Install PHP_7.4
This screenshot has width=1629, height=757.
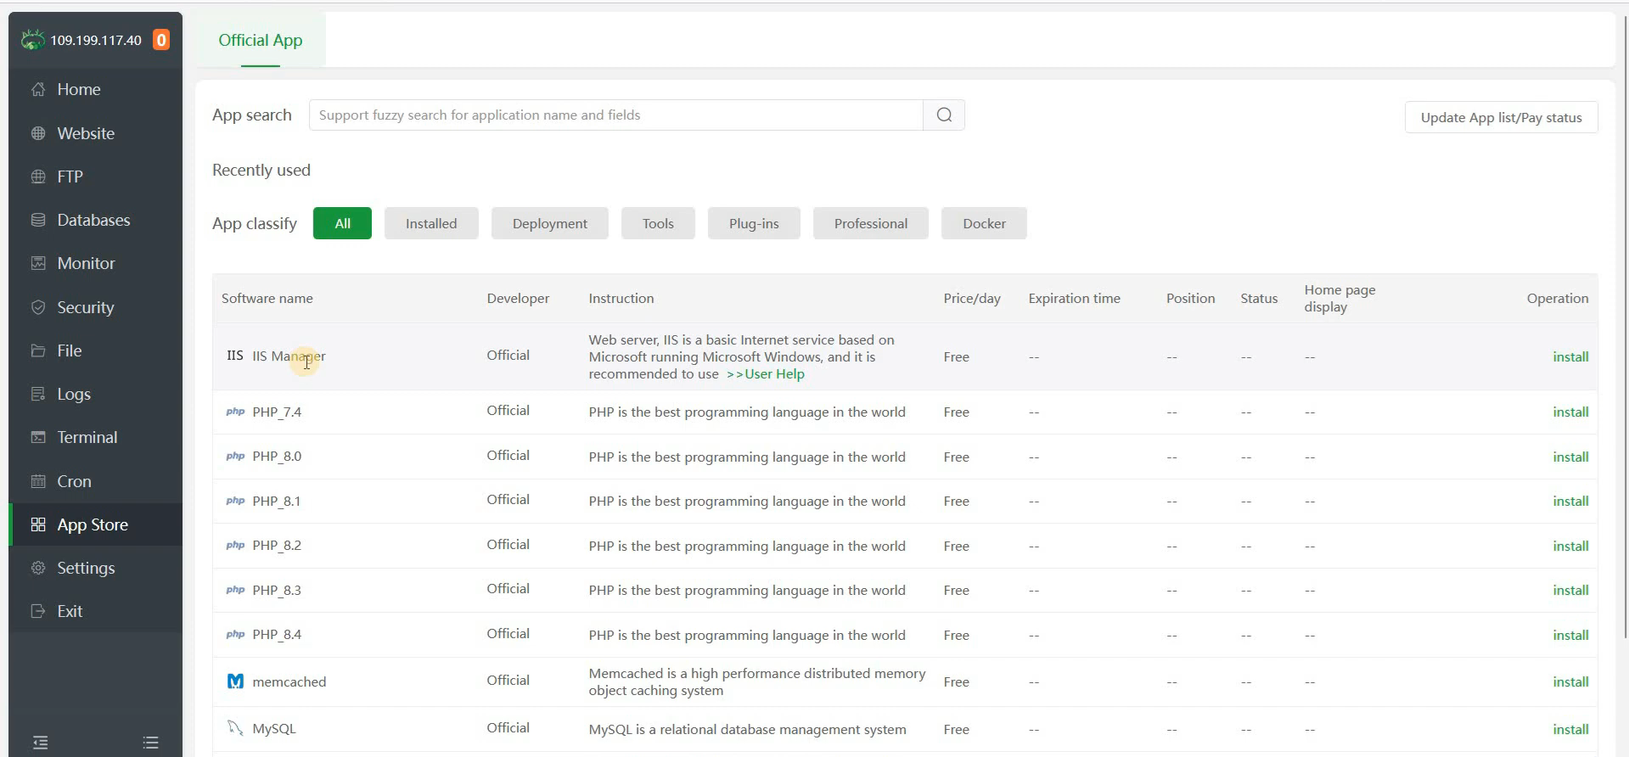1570,412
